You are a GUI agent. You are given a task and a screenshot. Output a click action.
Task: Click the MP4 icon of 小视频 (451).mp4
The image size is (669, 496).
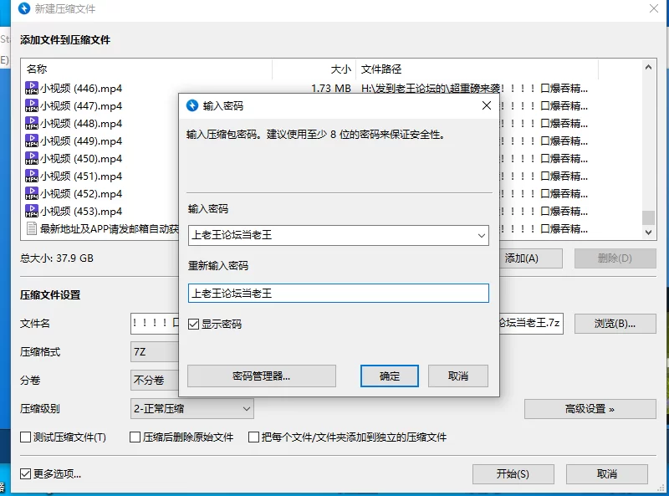32,176
